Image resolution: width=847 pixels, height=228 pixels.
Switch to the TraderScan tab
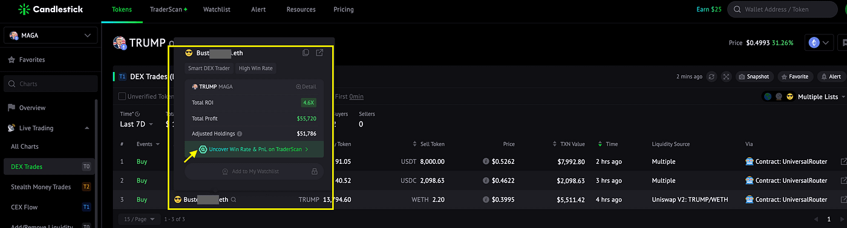(168, 10)
